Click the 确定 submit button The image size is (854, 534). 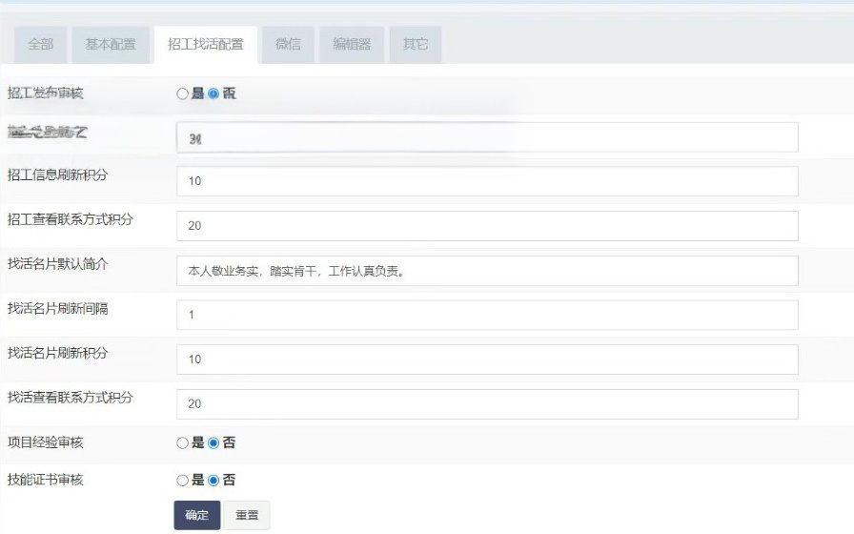[197, 515]
